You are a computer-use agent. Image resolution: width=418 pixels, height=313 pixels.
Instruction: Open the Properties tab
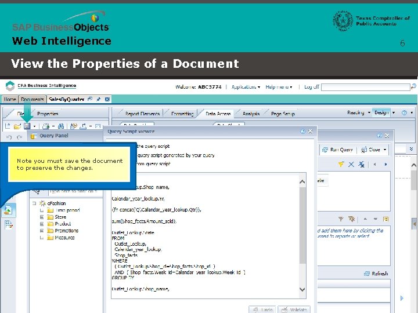tap(48, 114)
